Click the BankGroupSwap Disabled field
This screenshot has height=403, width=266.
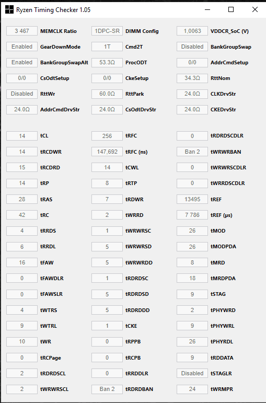(192, 47)
